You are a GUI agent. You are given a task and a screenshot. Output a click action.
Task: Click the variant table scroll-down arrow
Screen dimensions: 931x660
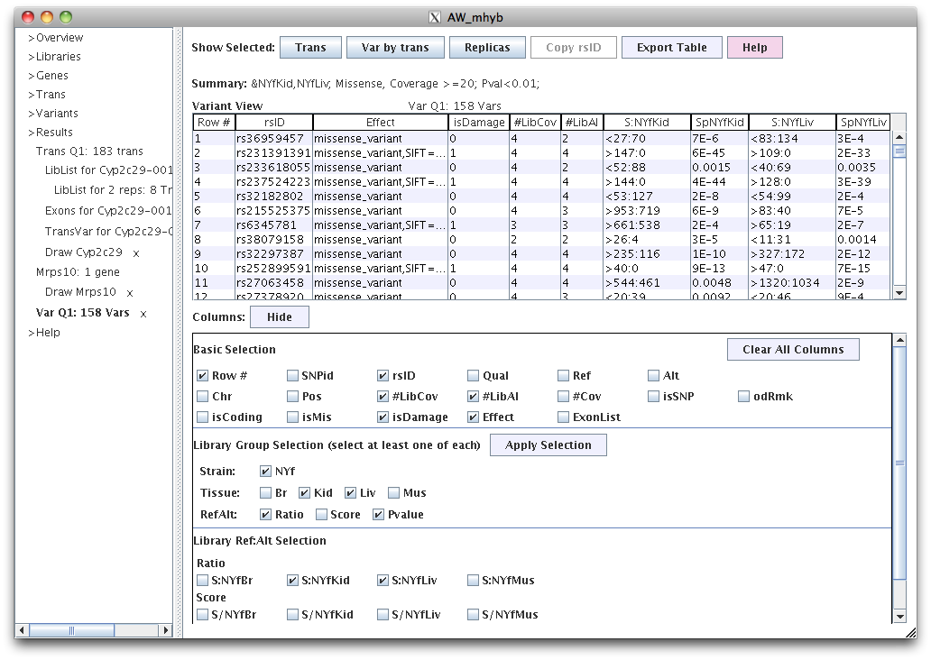(899, 292)
